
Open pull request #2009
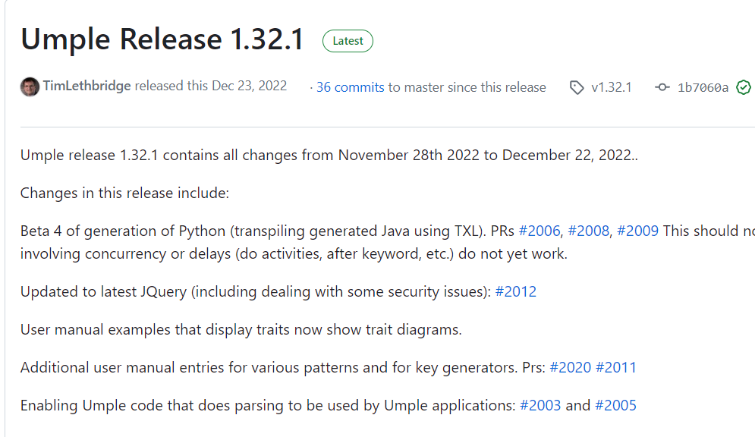(x=637, y=231)
